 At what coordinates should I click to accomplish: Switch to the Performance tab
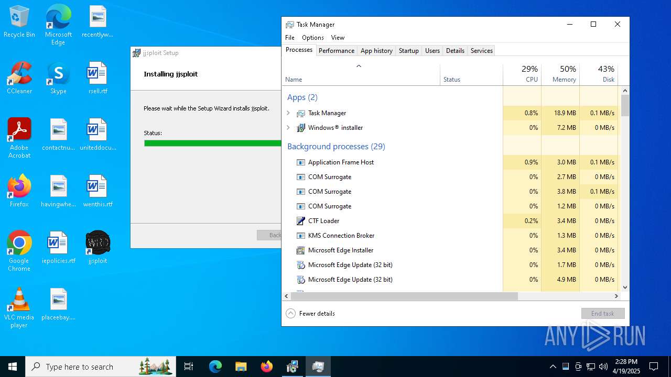click(x=337, y=51)
